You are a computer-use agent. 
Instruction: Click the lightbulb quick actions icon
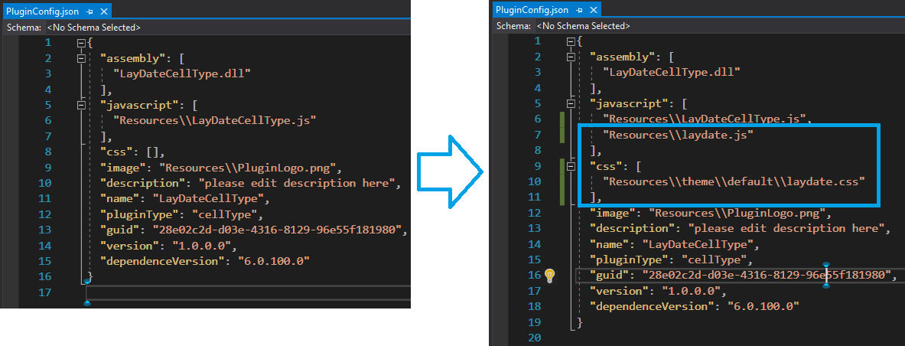coord(549,276)
